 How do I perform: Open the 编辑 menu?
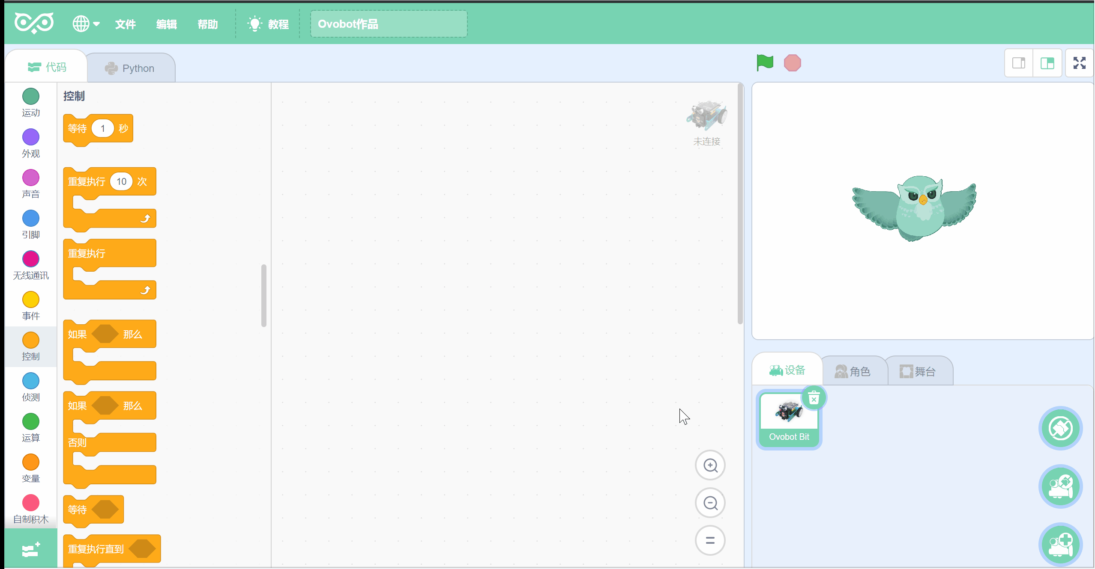(x=166, y=24)
